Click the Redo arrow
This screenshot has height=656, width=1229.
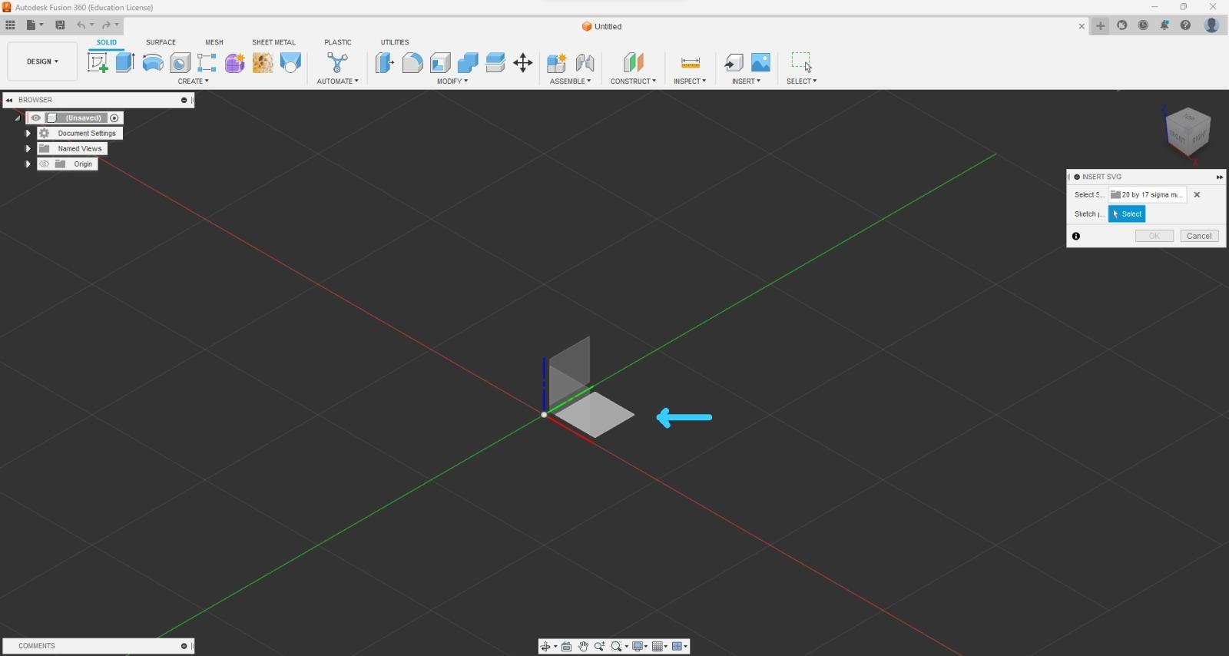tap(106, 25)
